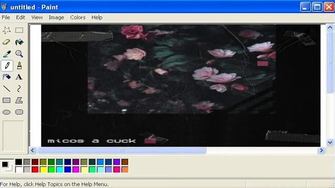Click the vertical scrollbar thumb
This screenshot has width=335, height=188.
tap(330, 62)
